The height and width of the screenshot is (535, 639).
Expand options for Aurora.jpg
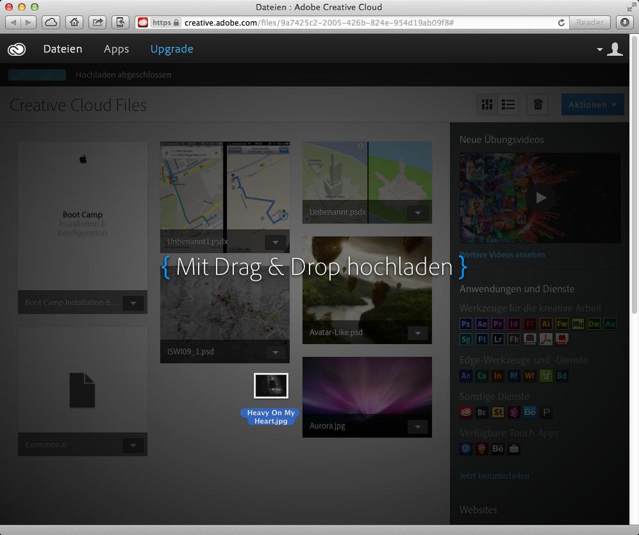(x=418, y=427)
